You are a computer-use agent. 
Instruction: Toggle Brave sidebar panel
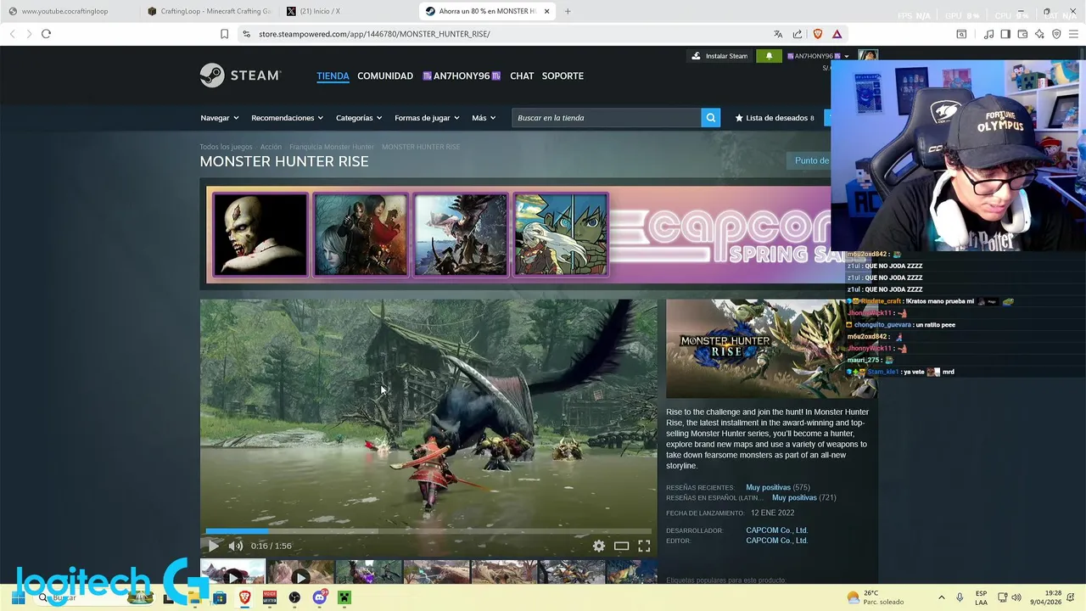(x=1005, y=34)
